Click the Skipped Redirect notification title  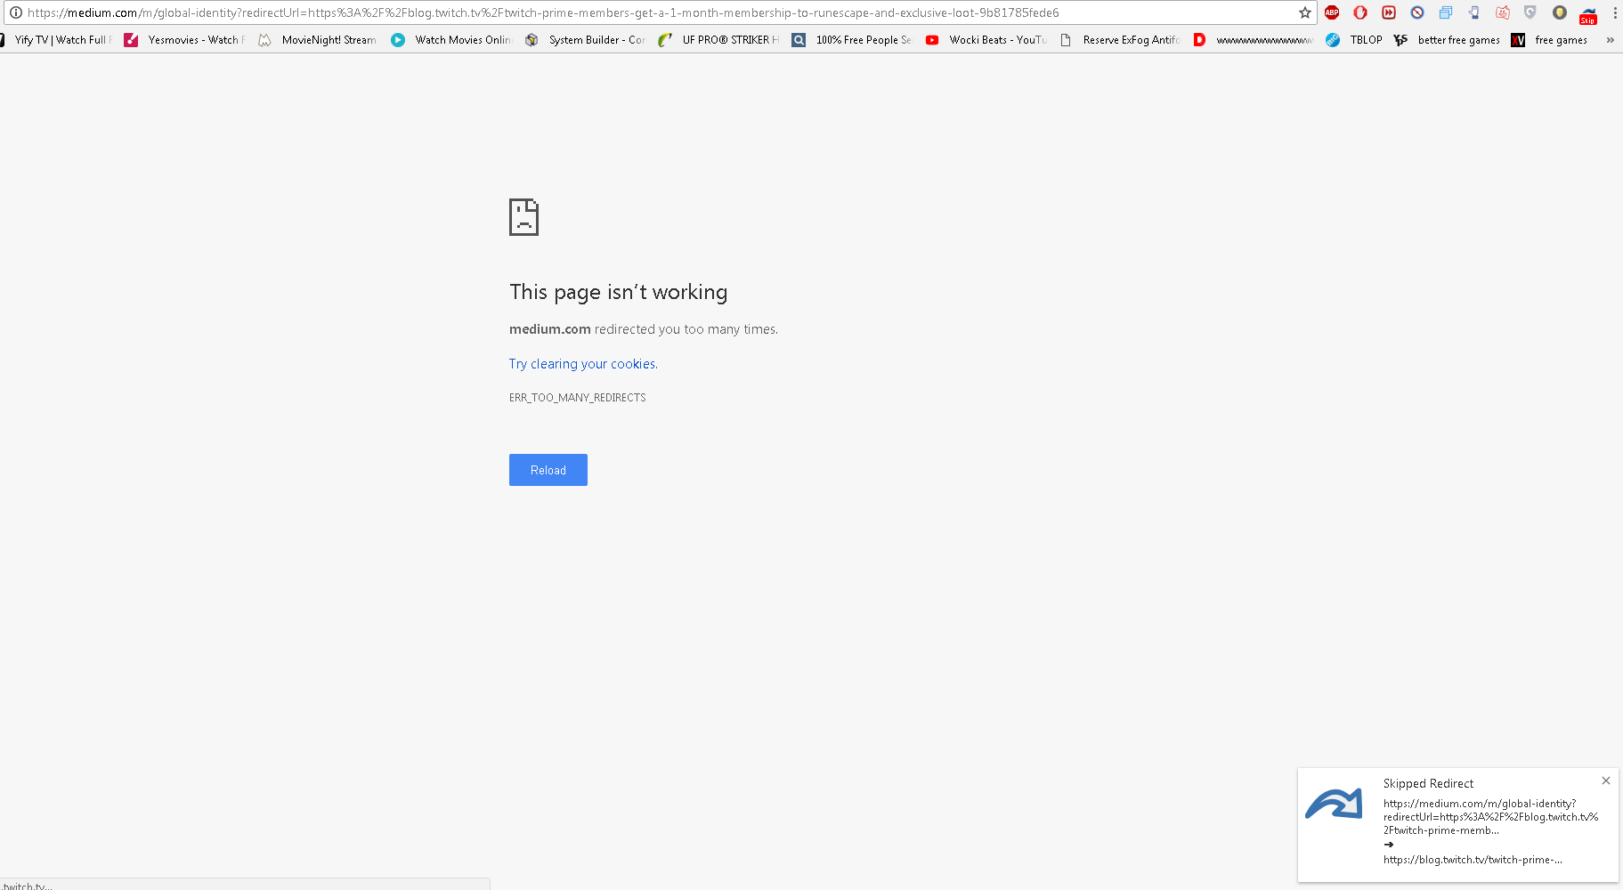1428,783
